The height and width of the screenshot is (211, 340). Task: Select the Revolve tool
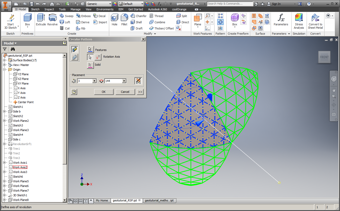53,20
